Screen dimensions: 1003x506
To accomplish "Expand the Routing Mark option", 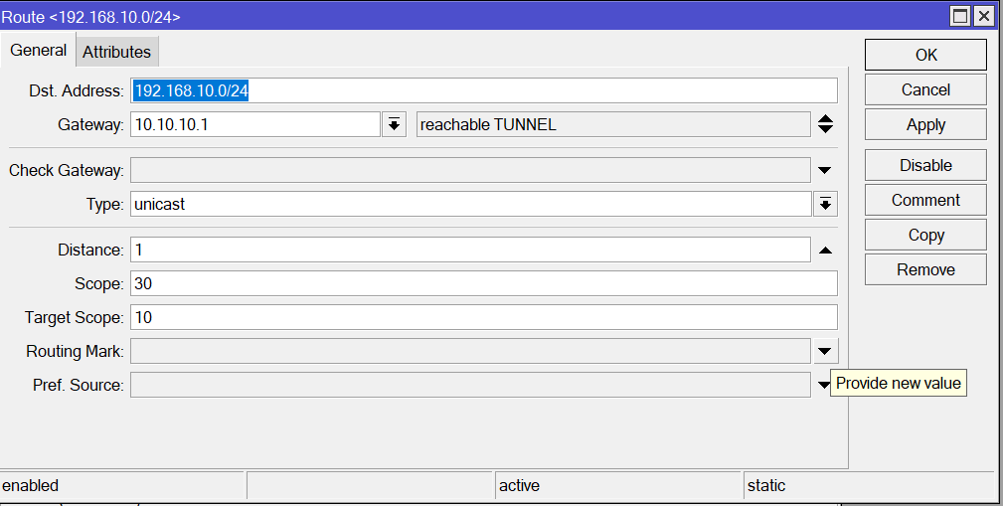I will 825,351.
